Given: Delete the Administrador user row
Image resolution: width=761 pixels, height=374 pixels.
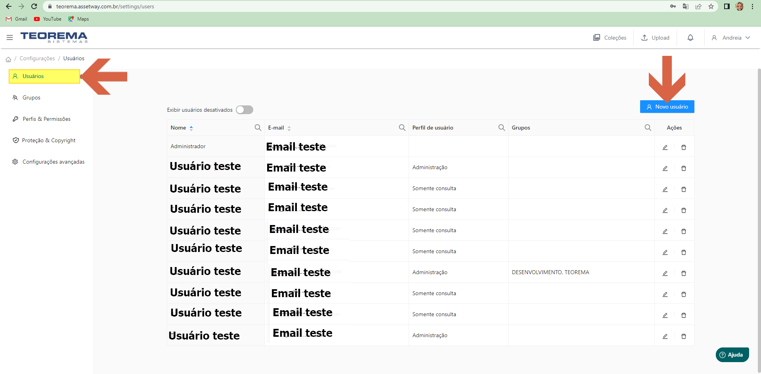Looking at the screenshot, I should (684, 147).
